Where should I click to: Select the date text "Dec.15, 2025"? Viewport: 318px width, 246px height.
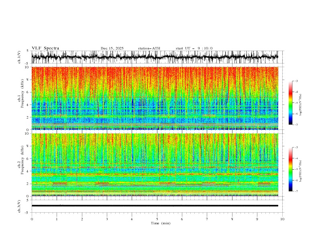pos(112,48)
